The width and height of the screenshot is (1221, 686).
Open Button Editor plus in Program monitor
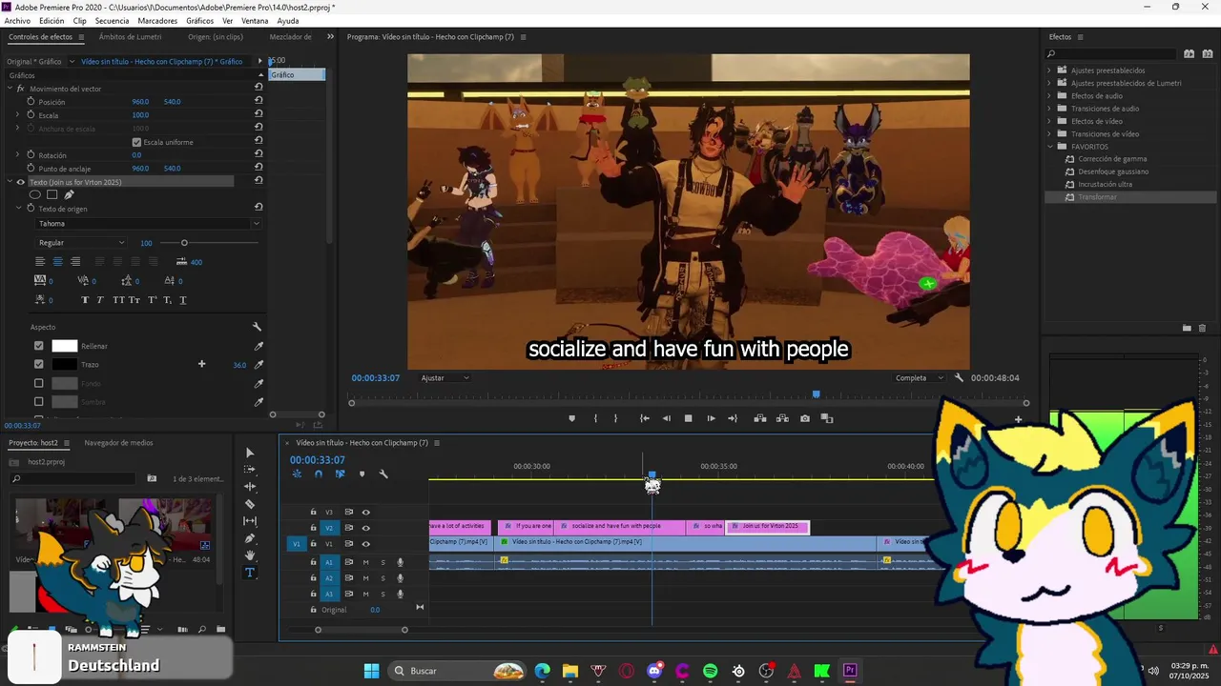tap(1018, 419)
